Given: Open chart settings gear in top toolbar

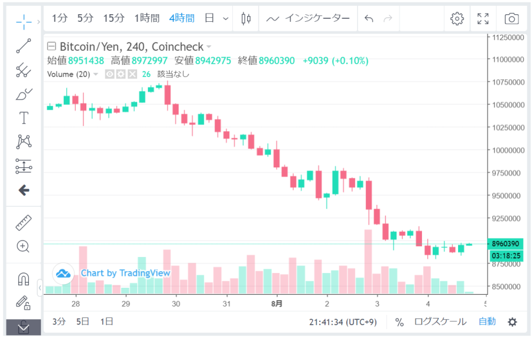Looking at the screenshot, I should 457,18.
